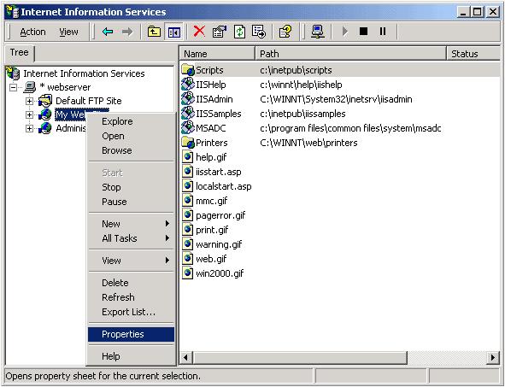Select the win2000.gif file icon
Screen dimensions: 505x387
pos(187,273)
